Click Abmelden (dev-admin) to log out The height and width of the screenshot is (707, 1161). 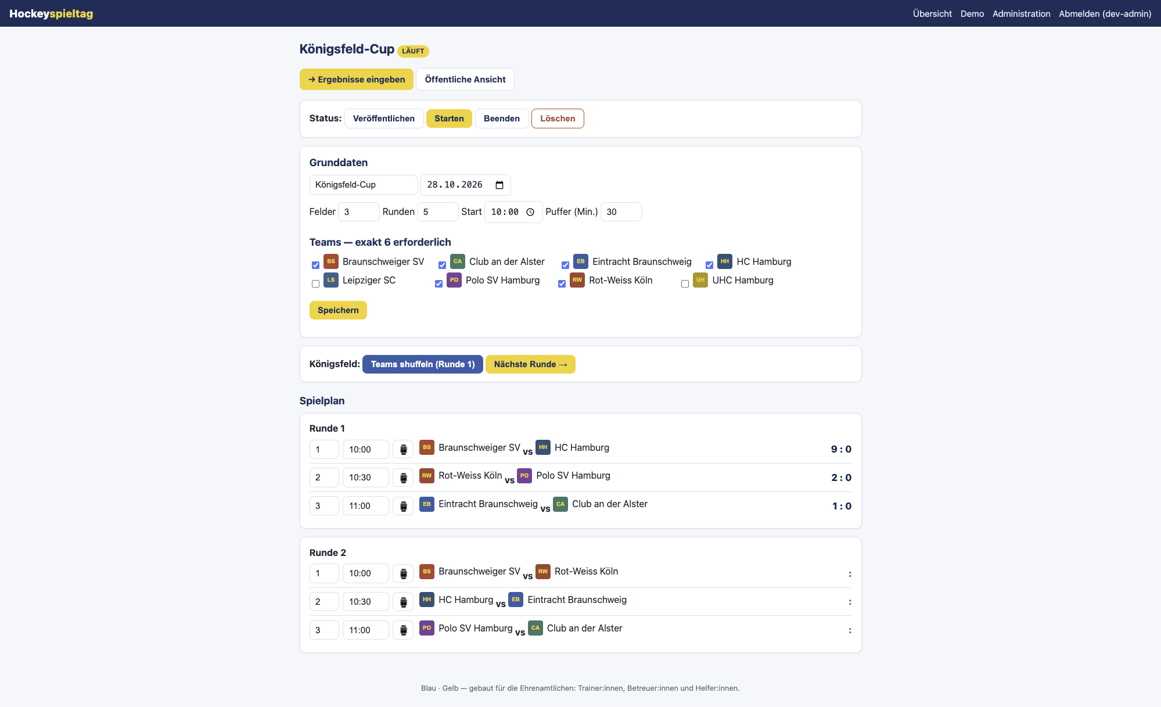point(1105,13)
